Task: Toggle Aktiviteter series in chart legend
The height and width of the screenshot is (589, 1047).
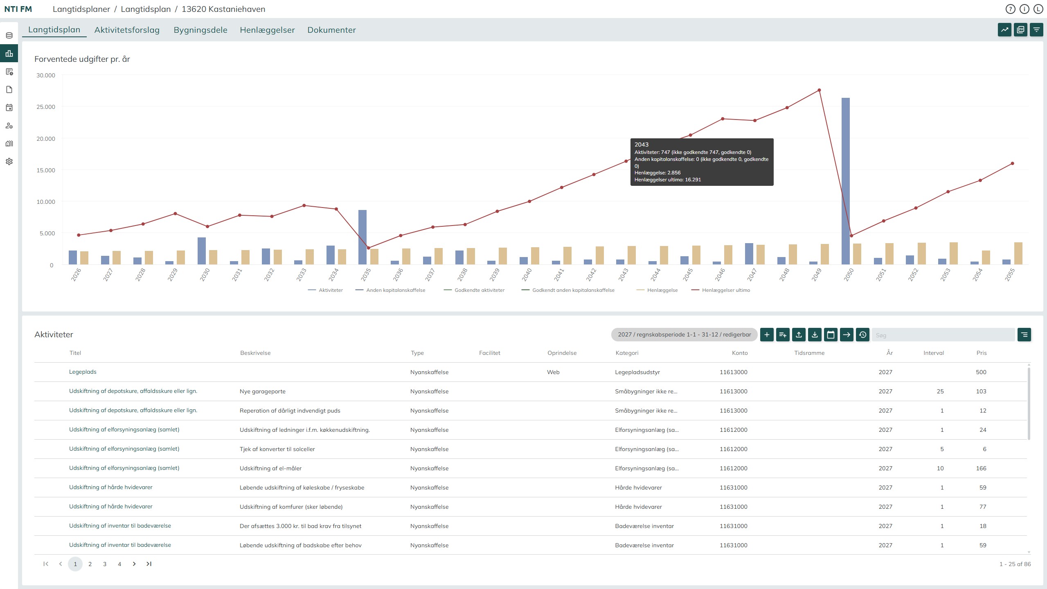Action: click(330, 290)
